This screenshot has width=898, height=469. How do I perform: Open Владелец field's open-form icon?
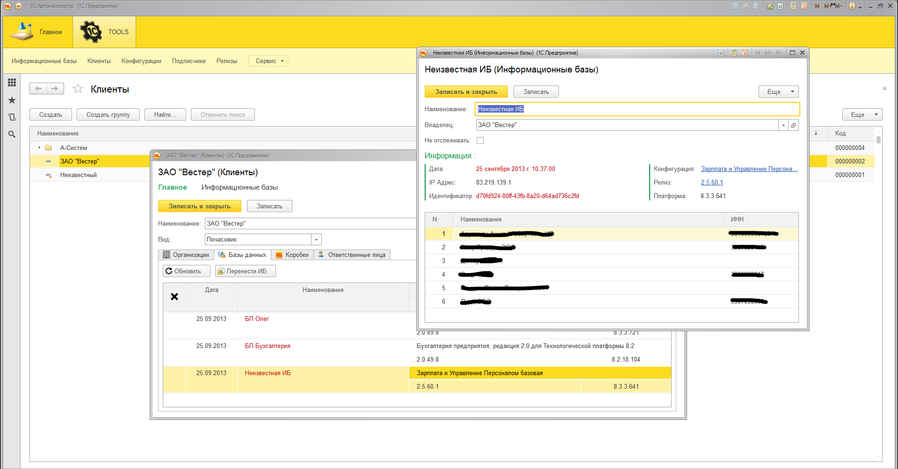(793, 125)
